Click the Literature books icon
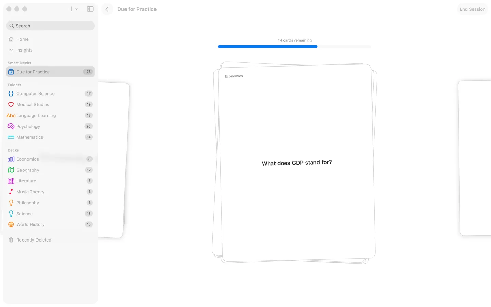 pos(11,181)
